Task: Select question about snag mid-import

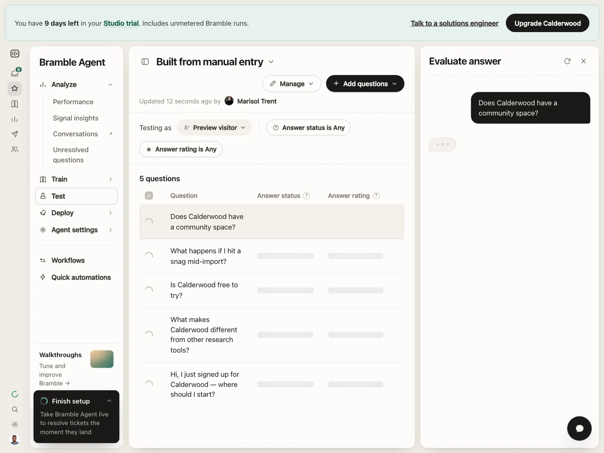Action: pos(272,256)
